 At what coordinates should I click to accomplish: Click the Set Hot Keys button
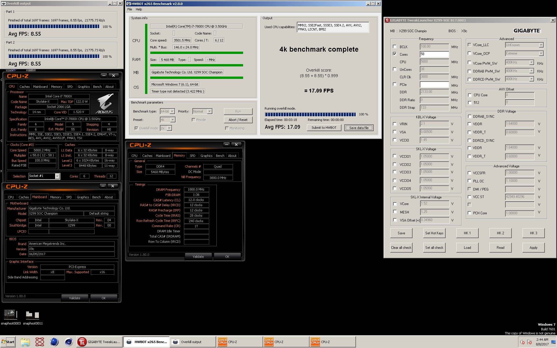pyautogui.click(x=434, y=233)
